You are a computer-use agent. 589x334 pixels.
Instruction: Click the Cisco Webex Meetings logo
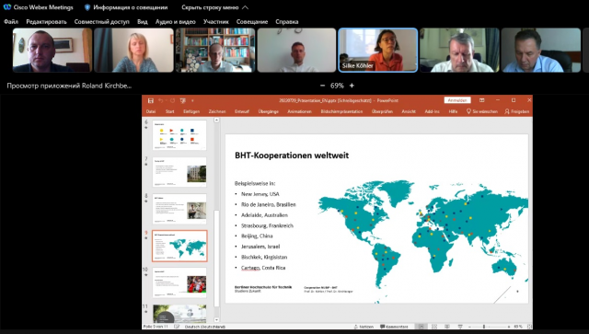(7, 7)
